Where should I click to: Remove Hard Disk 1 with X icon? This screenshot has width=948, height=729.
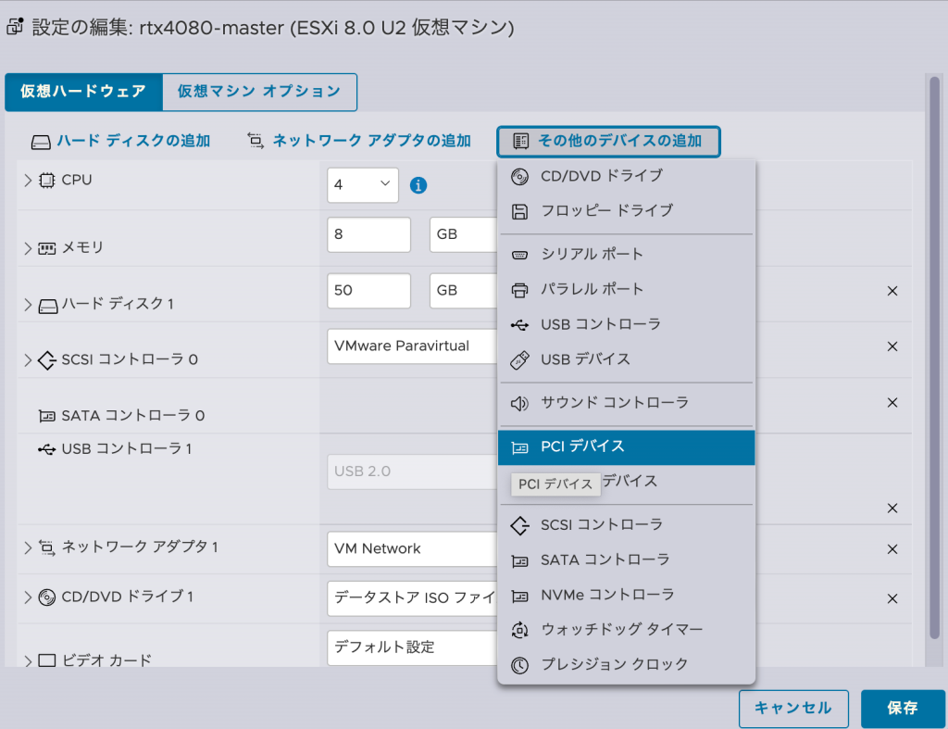coord(892,291)
